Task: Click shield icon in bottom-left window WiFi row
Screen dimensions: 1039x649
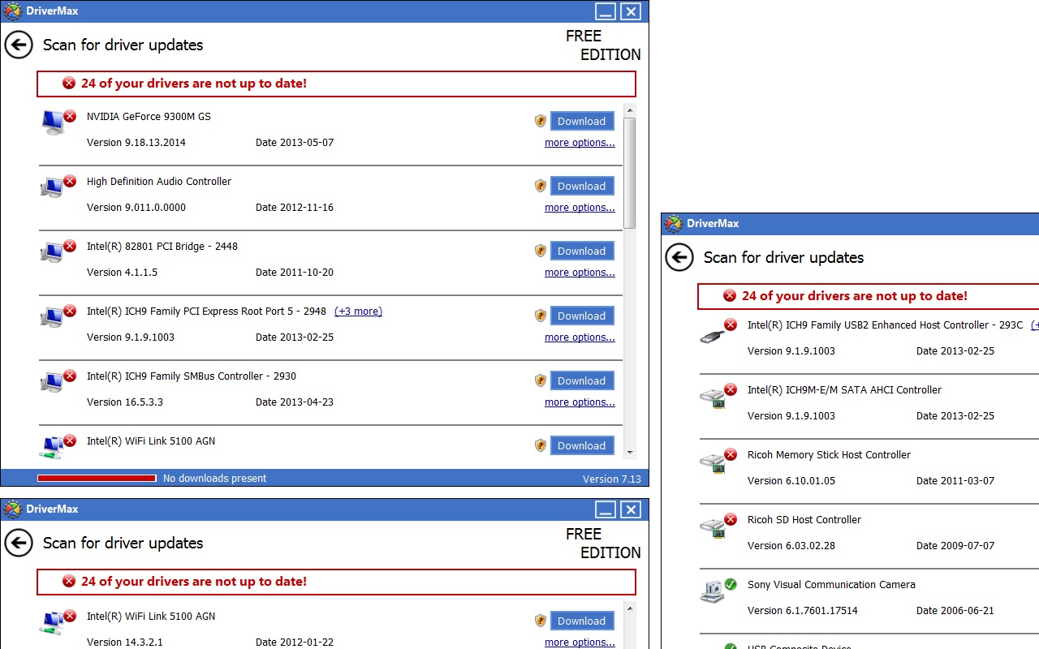Action: click(x=541, y=621)
